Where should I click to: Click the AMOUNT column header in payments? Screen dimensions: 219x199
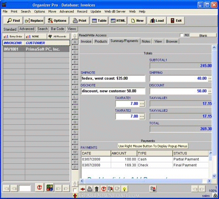124,154
